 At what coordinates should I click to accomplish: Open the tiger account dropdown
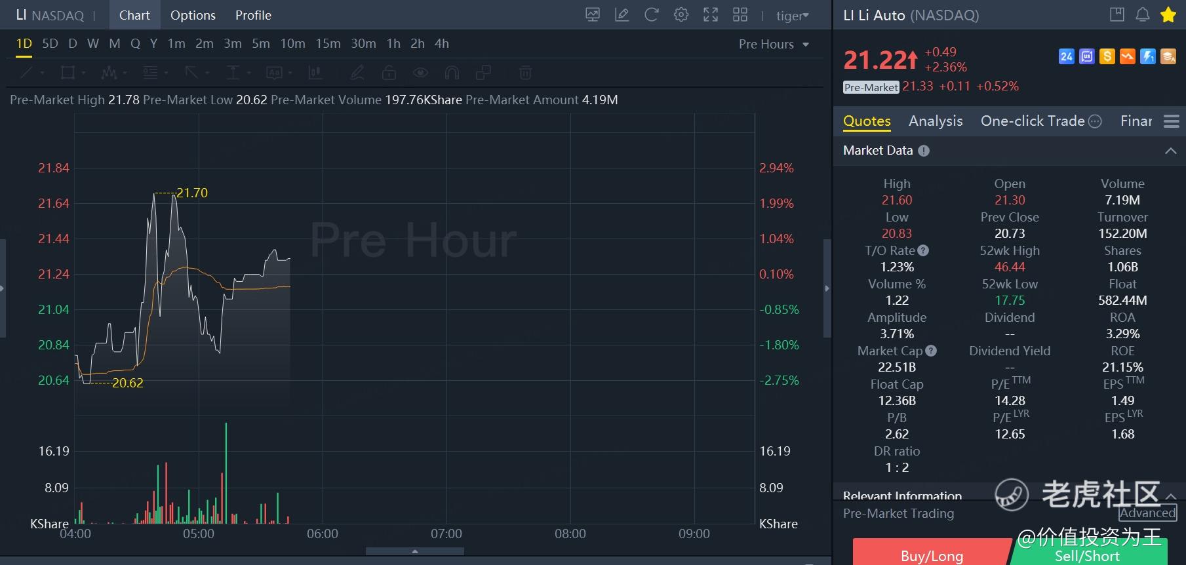(x=793, y=16)
